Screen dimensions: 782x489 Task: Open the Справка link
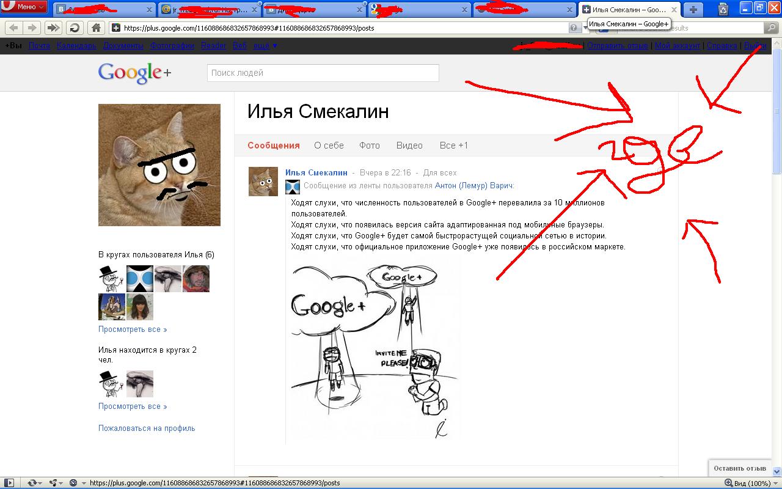pos(722,46)
